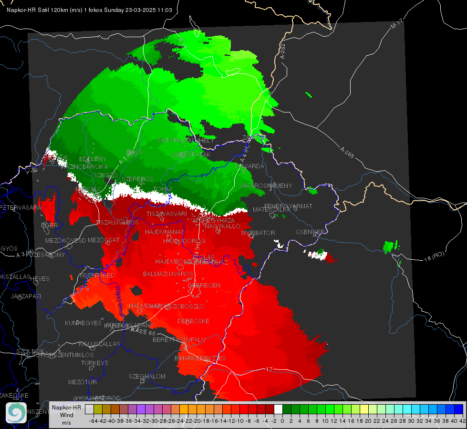Select the MEZOTUR town label
467x429 pixels.
click(83, 382)
